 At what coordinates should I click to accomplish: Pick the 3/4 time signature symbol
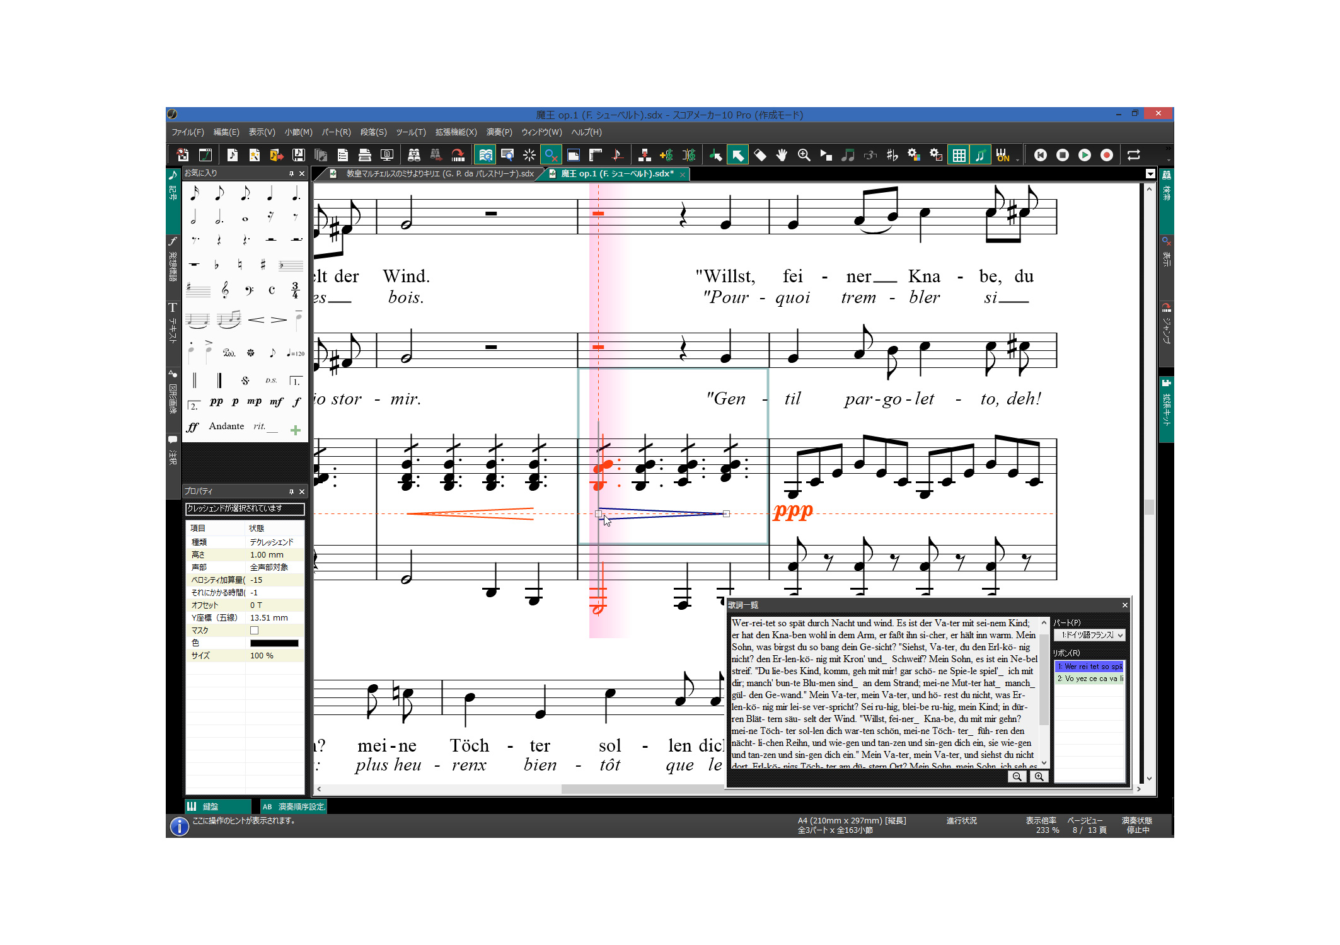[x=295, y=290]
